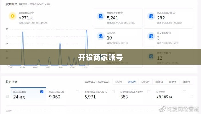201x114 pixels.
Task: Click the blue icon in 商品总访客数 card
Action: 100,16
